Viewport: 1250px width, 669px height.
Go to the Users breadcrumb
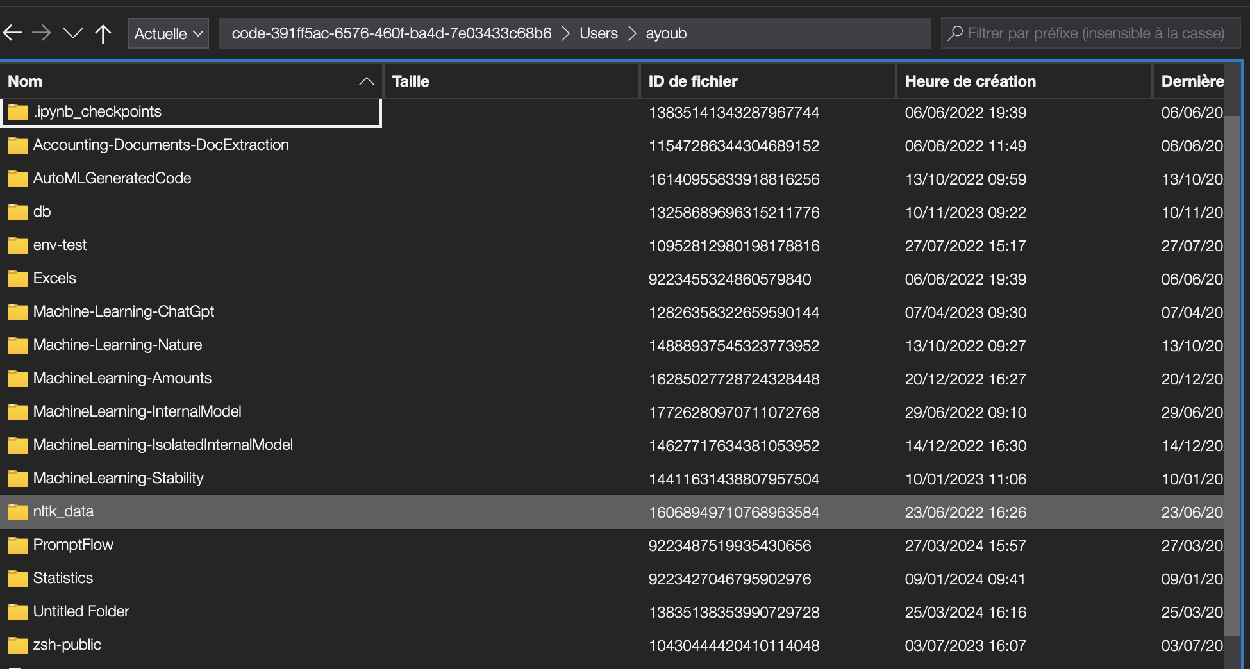599,33
